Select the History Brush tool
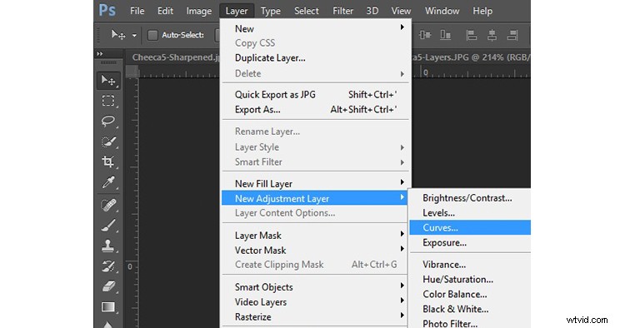This screenshot has height=328, width=625. coord(108,266)
